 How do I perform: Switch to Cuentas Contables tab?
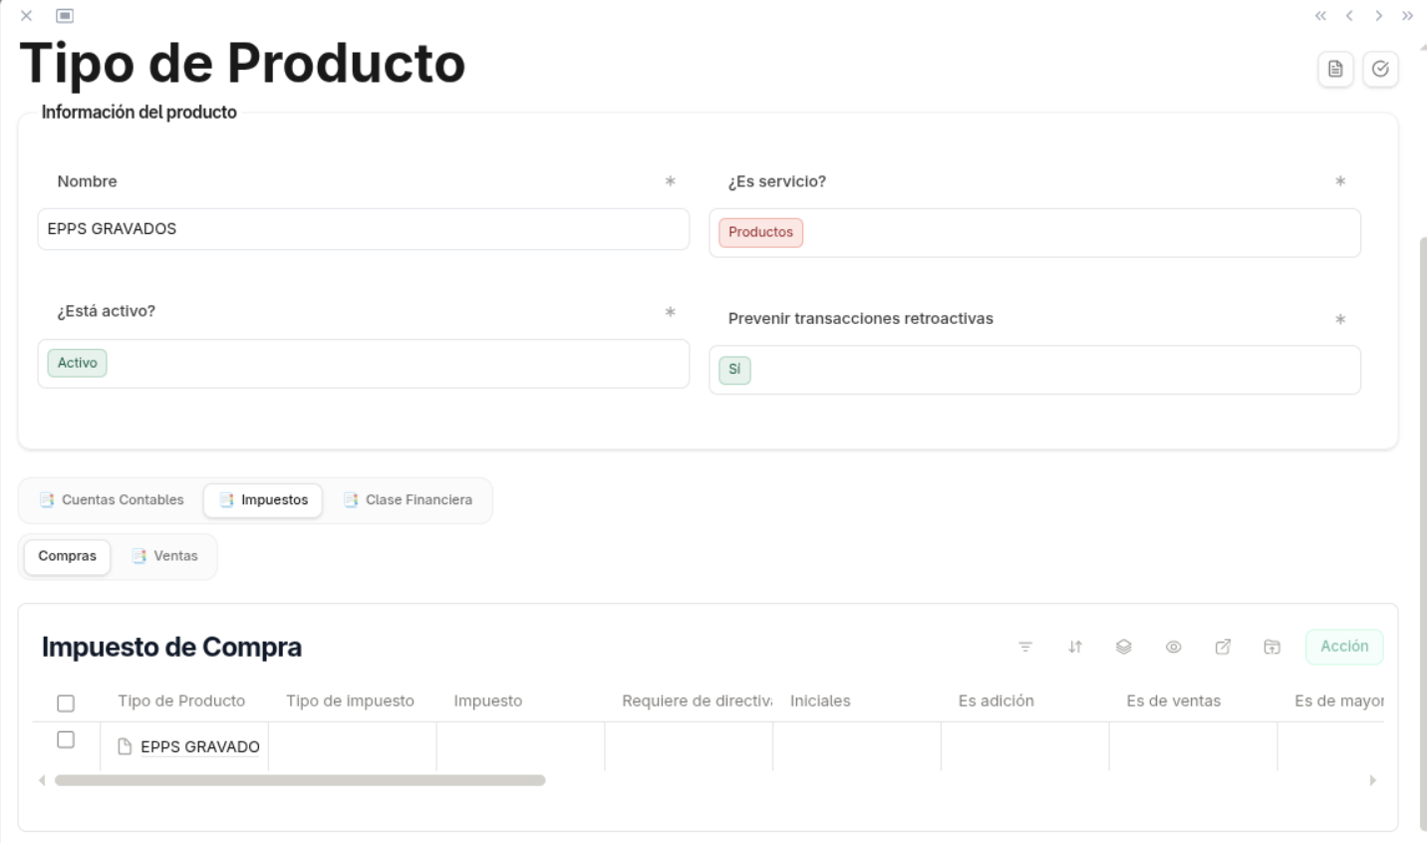click(112, 500)
